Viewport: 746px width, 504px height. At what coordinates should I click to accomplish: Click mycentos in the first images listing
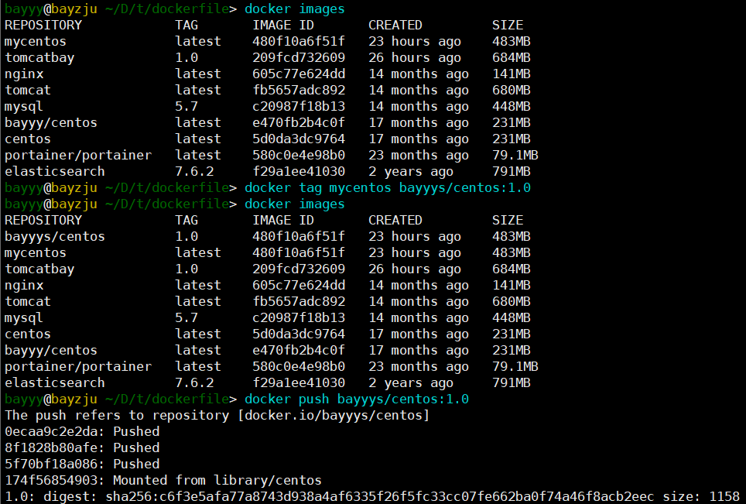(35, 42)
